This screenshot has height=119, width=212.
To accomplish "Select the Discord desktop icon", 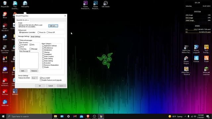I will 5,70.
